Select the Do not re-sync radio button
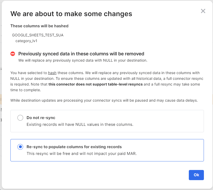Screen dimensions: 213x190 pos(20,118)
